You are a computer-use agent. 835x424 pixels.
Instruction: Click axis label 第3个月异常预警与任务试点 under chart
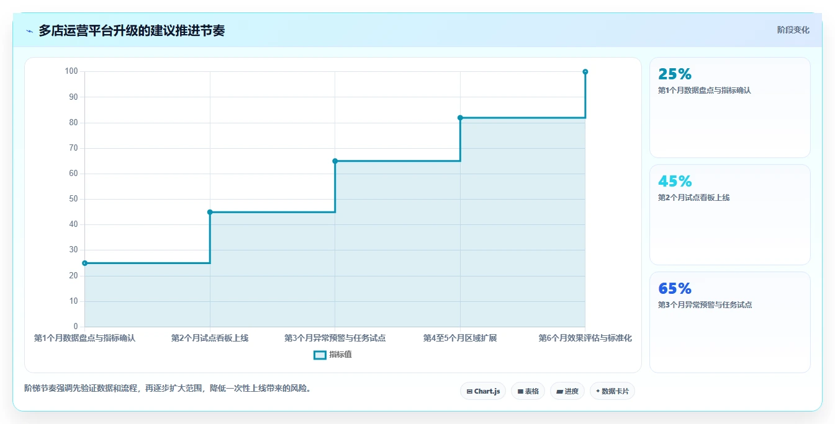pyautogui.click(x=335, y=338)
